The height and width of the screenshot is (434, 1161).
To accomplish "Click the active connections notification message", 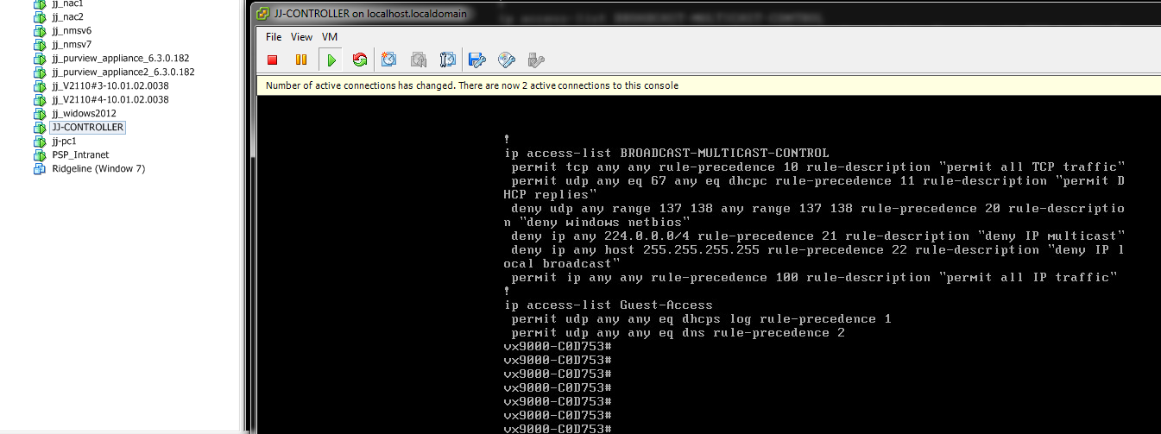I will click(x=472, y=85).
